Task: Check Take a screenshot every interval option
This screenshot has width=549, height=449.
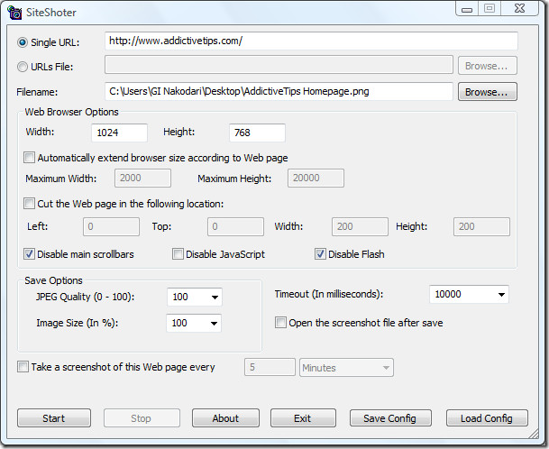Action: pyautogui.click(x=23, y=367)
